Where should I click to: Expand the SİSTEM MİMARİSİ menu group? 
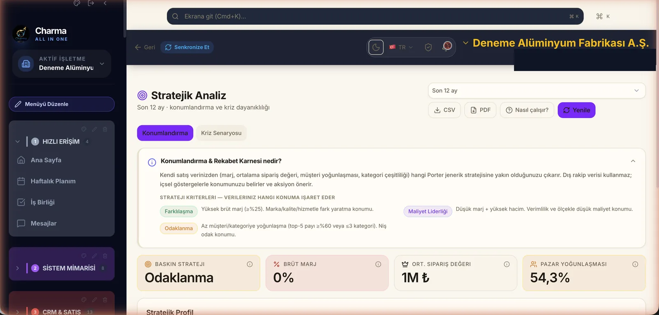pyautogui.click(x=18, y=268)
